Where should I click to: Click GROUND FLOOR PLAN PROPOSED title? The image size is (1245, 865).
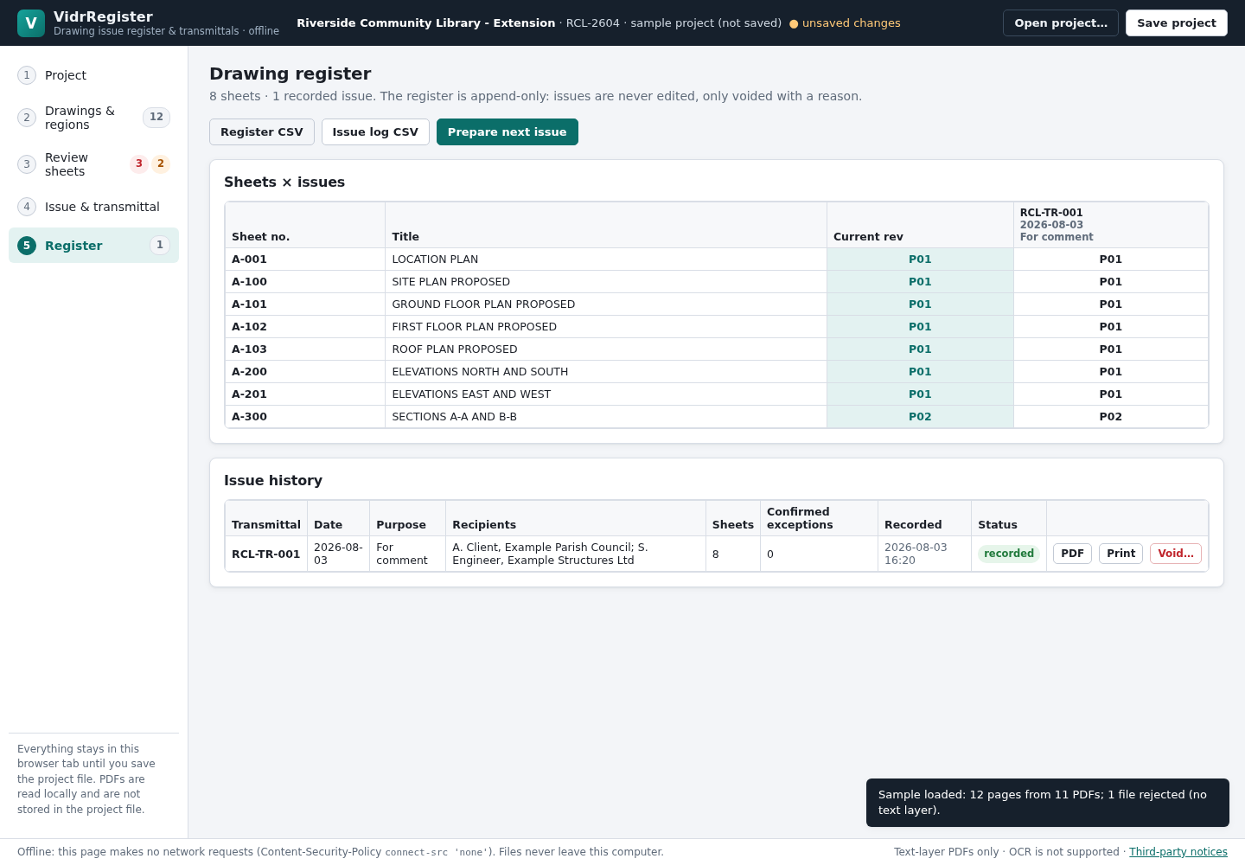point(606,304)
